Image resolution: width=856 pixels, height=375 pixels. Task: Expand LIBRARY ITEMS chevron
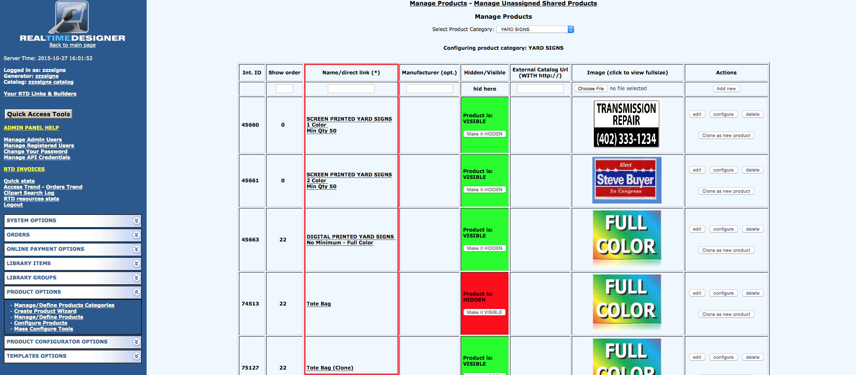(136, 264)
